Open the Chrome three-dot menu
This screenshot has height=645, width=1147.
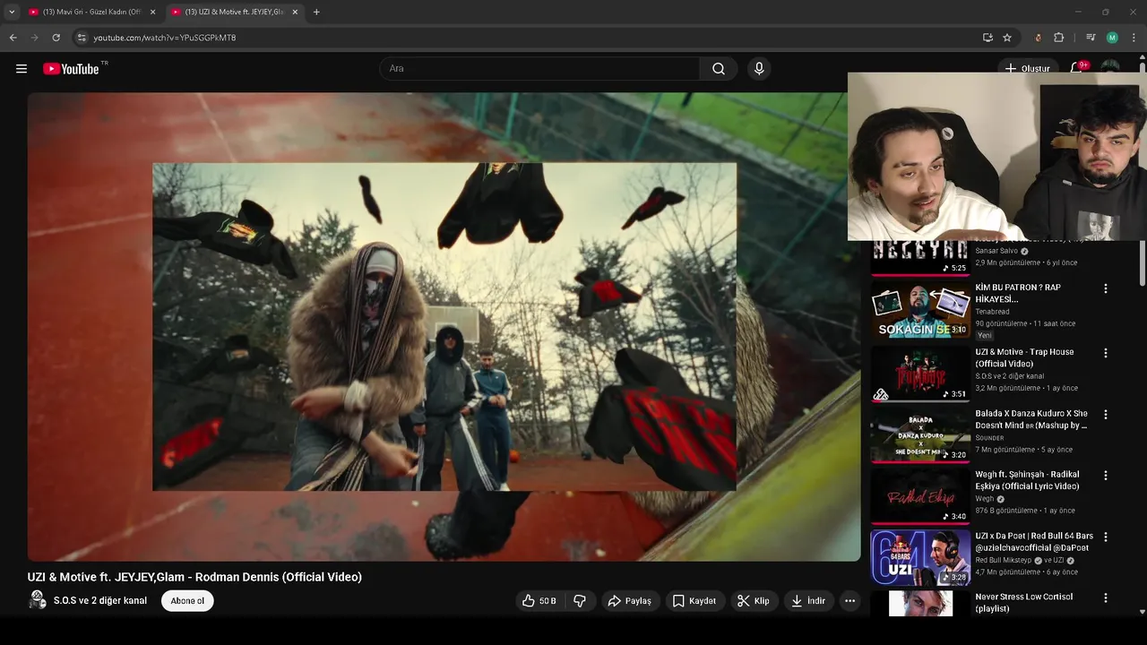[x=1134, y=38]
